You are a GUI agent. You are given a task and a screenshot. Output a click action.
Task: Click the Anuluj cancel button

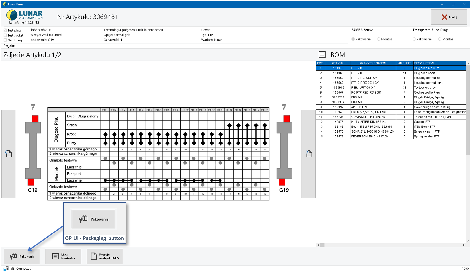tap(449, 17)
